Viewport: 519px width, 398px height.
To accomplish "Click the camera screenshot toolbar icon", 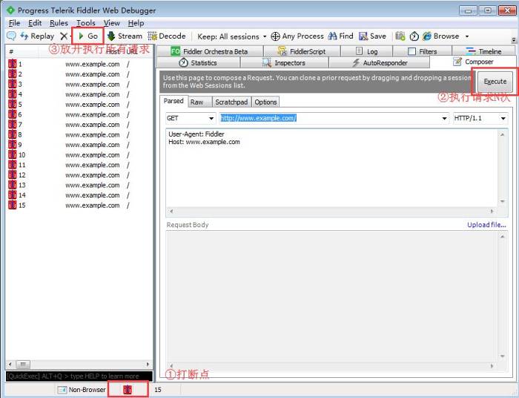I will 400,36.
